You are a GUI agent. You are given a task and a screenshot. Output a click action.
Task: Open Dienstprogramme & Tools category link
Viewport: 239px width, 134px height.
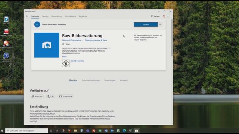point(96,40)
